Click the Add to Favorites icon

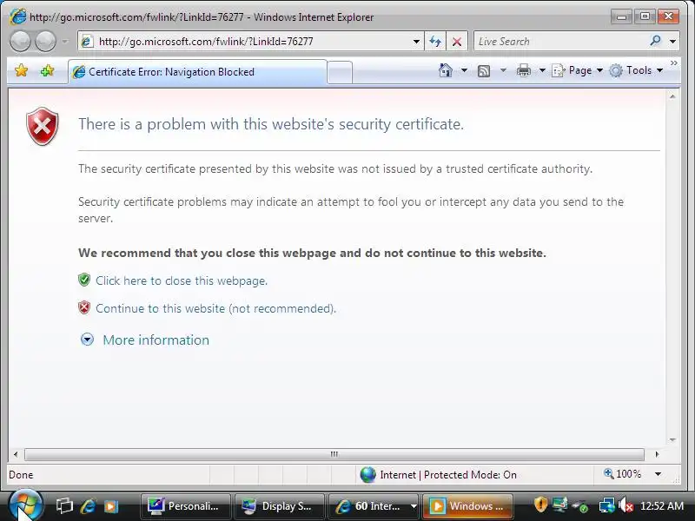[x=47, y=70]
